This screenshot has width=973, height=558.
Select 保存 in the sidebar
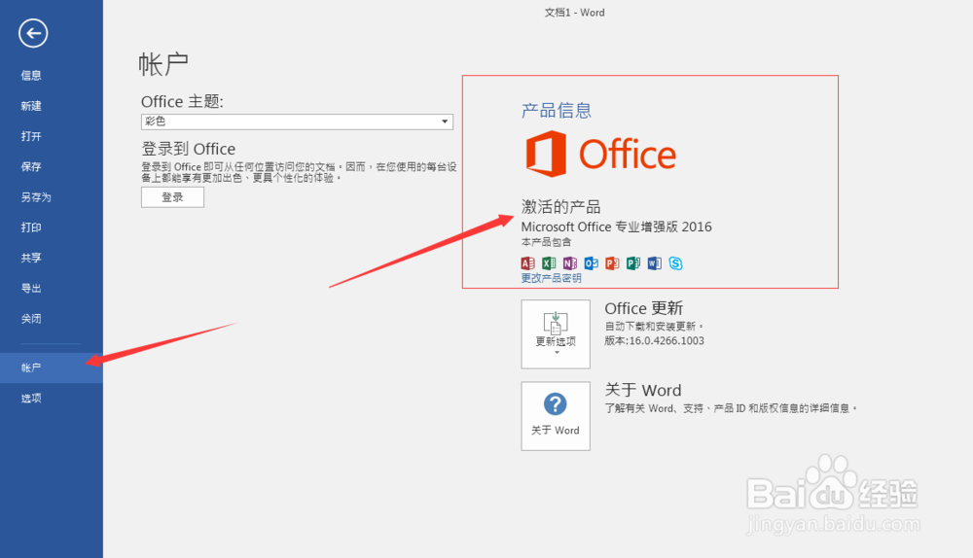click(x=31, y=167)
